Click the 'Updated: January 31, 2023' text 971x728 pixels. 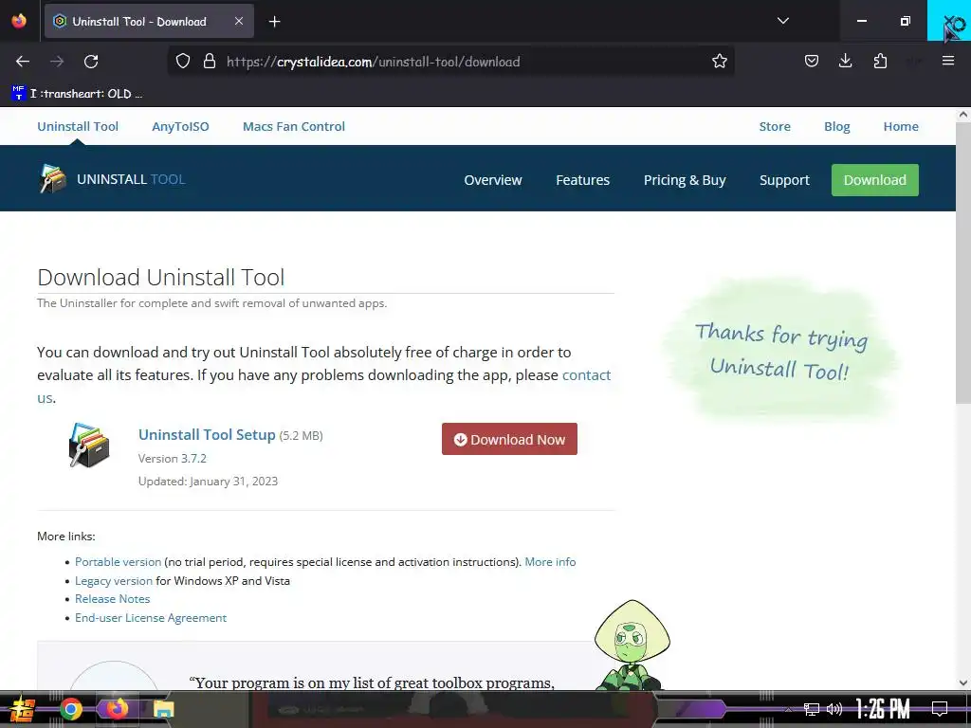pos(208,481)
